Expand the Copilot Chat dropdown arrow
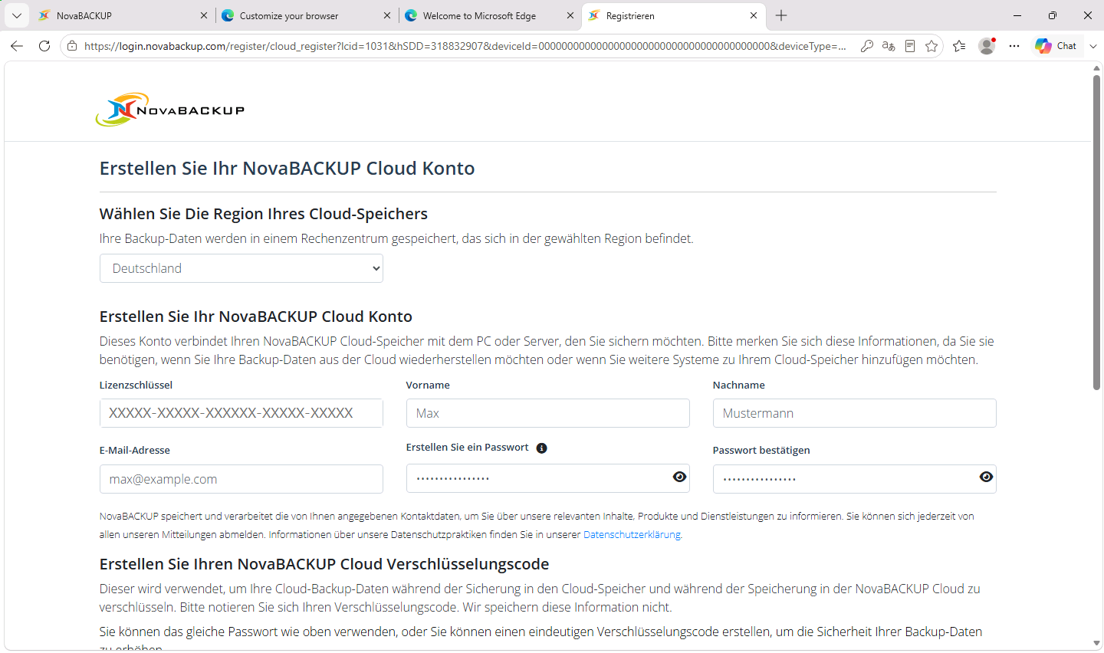Image resolution: width=1104 pixels, height=653 pixels. 1093,46
